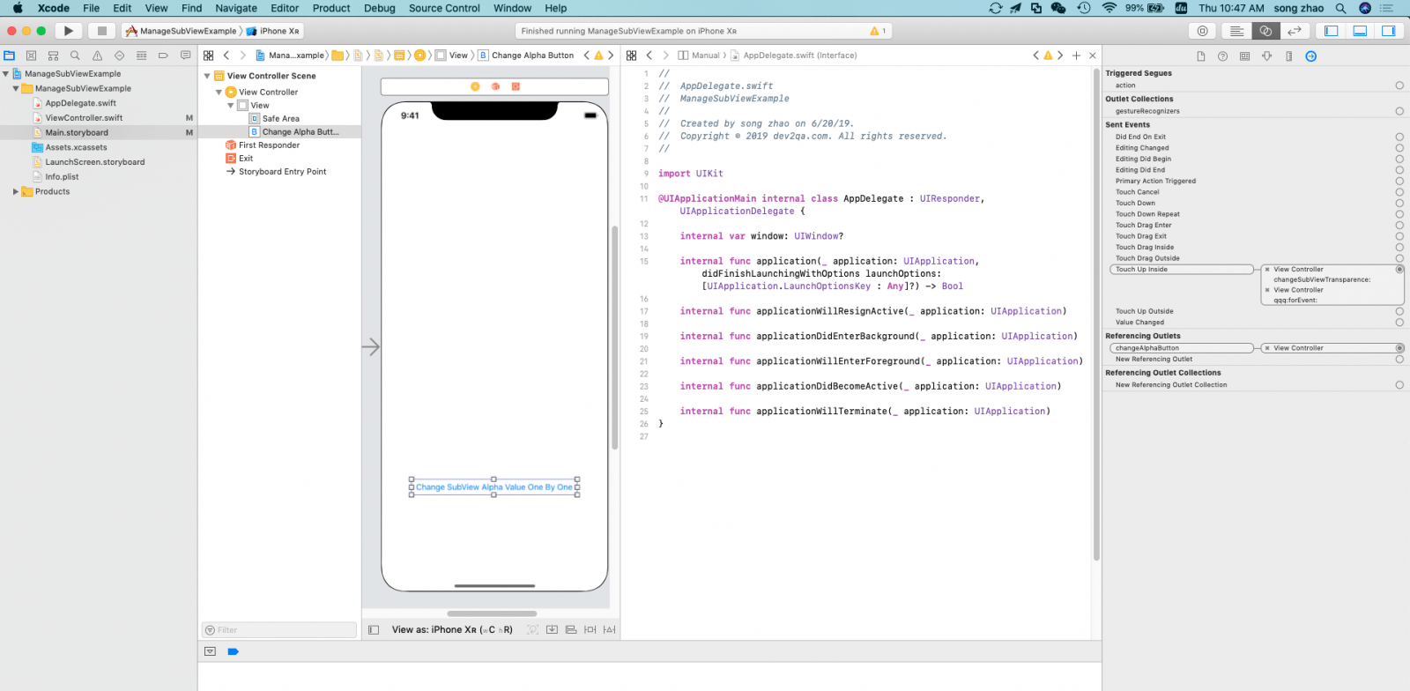This screenshot has width=1410, height=691.
Task: Click circle beside New Referencing Outlet
Action: (1399, 360)
